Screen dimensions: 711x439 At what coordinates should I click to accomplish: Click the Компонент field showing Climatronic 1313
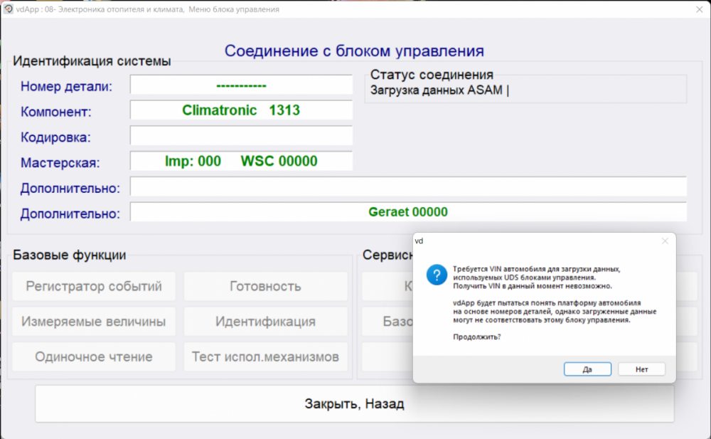coord(241,110)
